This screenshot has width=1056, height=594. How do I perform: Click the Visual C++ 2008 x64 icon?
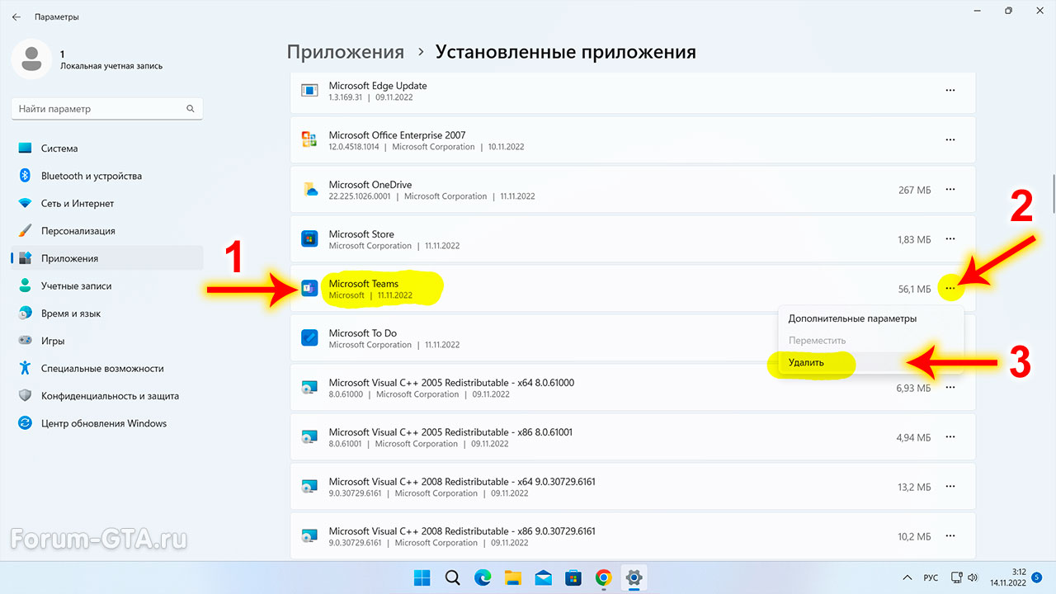[309, 487]
